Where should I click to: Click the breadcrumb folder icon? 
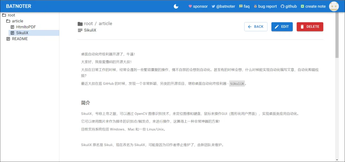pyautogui.click(x=80, y=24)
